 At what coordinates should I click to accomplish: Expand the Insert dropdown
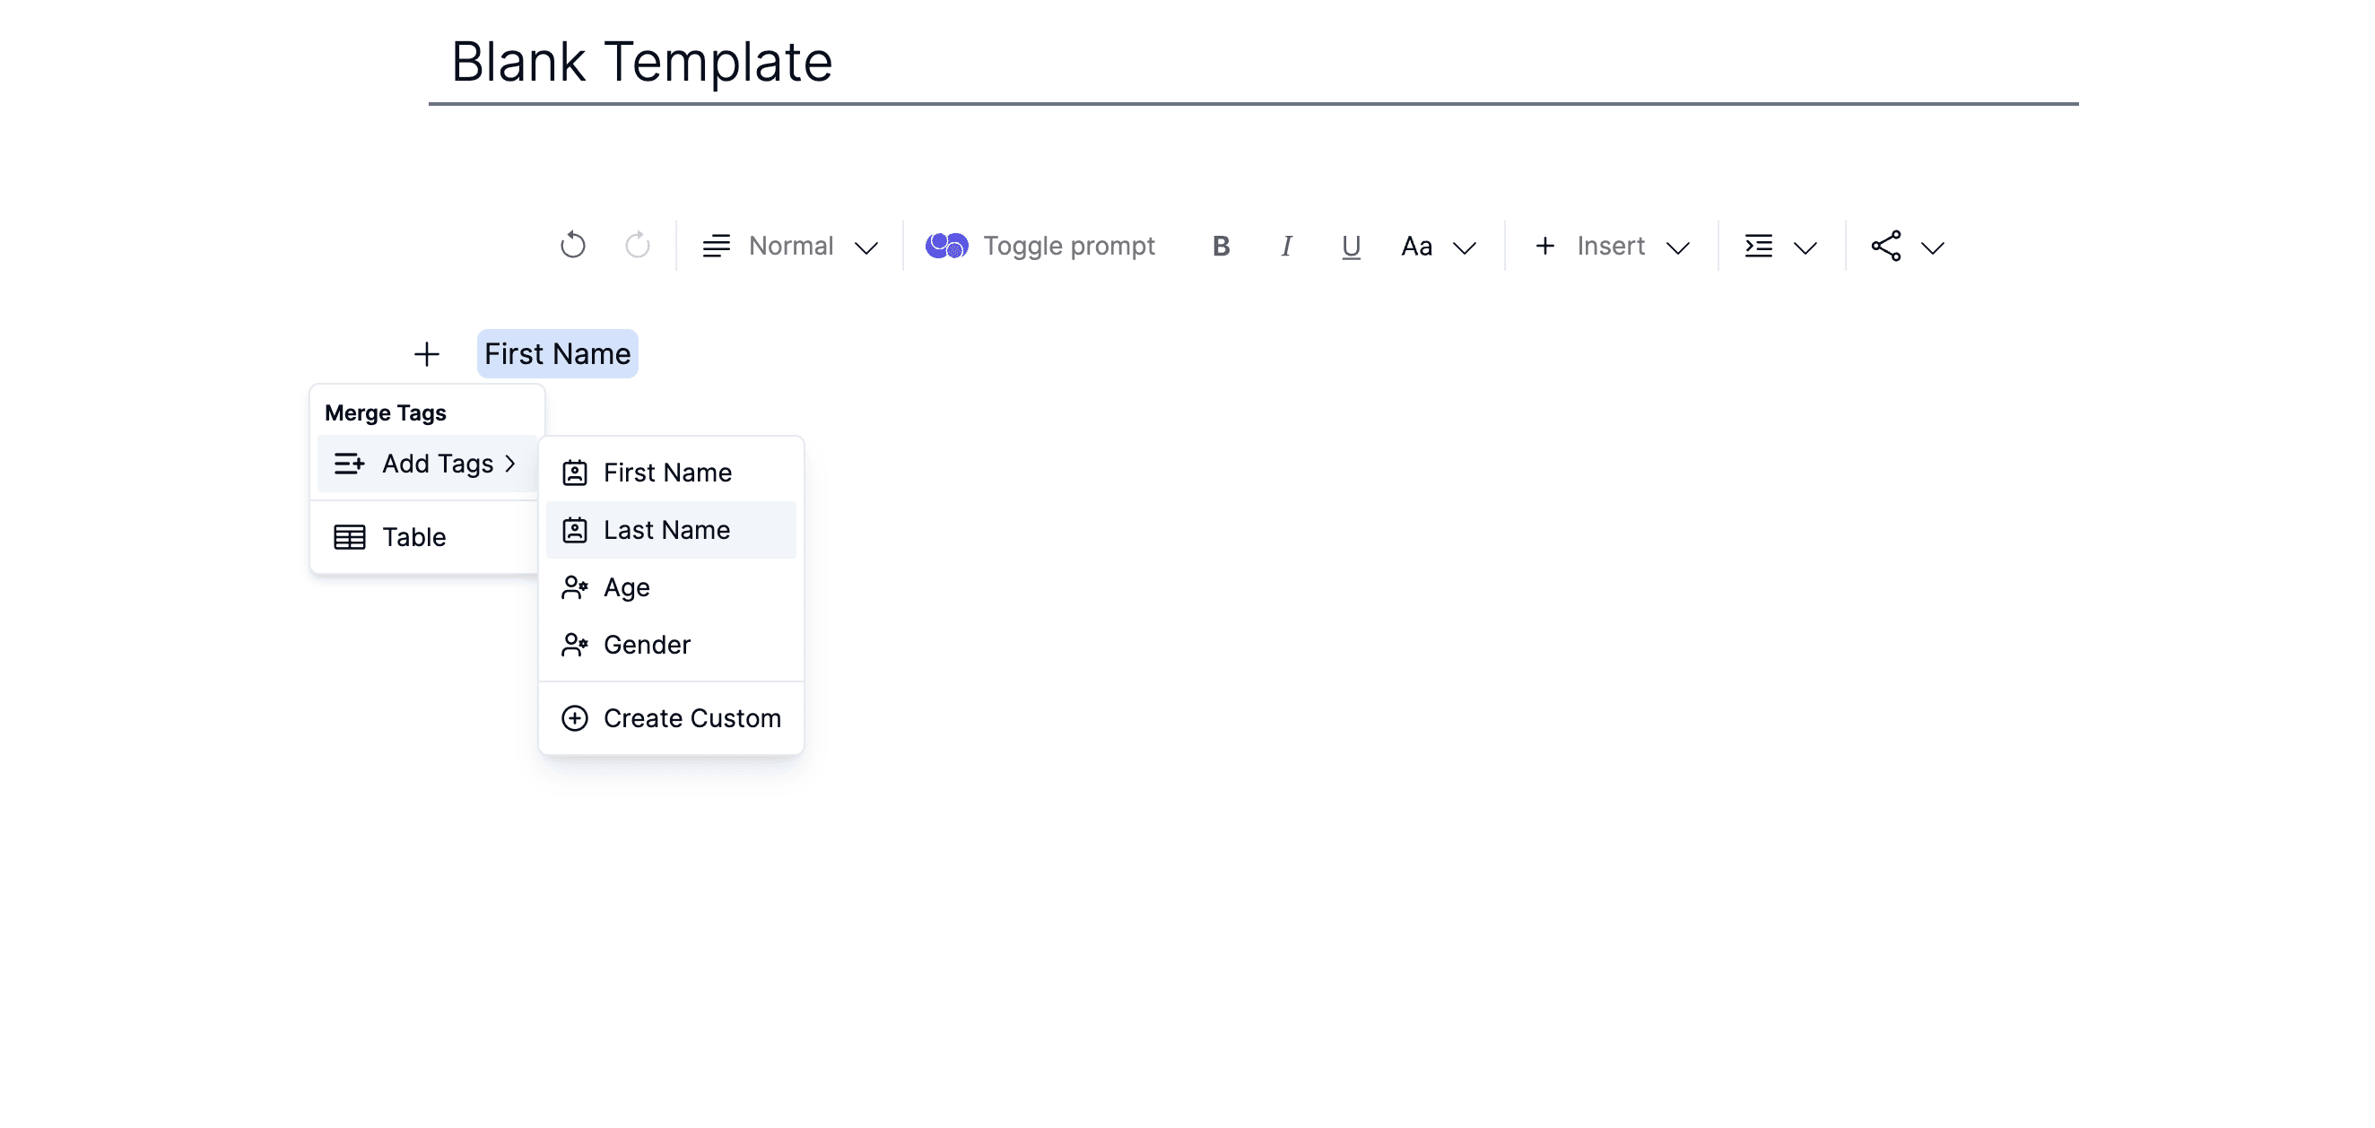point(1611,246)
